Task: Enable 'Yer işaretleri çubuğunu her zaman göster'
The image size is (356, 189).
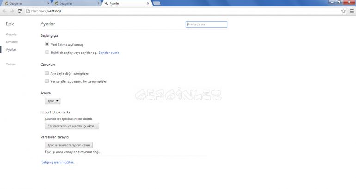Action: coord(47,81)
